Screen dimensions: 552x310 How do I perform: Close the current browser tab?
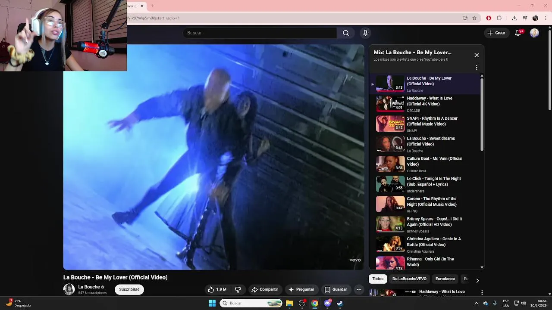tap(142, 6)
